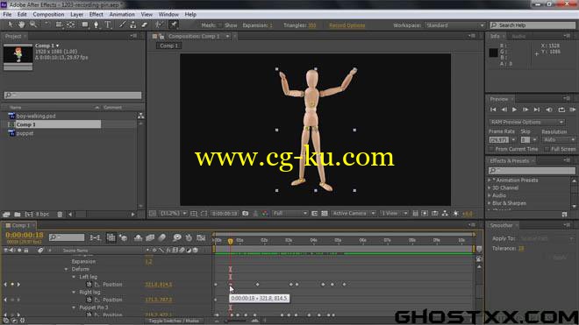Click the current-time indicator on timeline ruler
Viewport: 579px width, 325px height.
point(231,241)
